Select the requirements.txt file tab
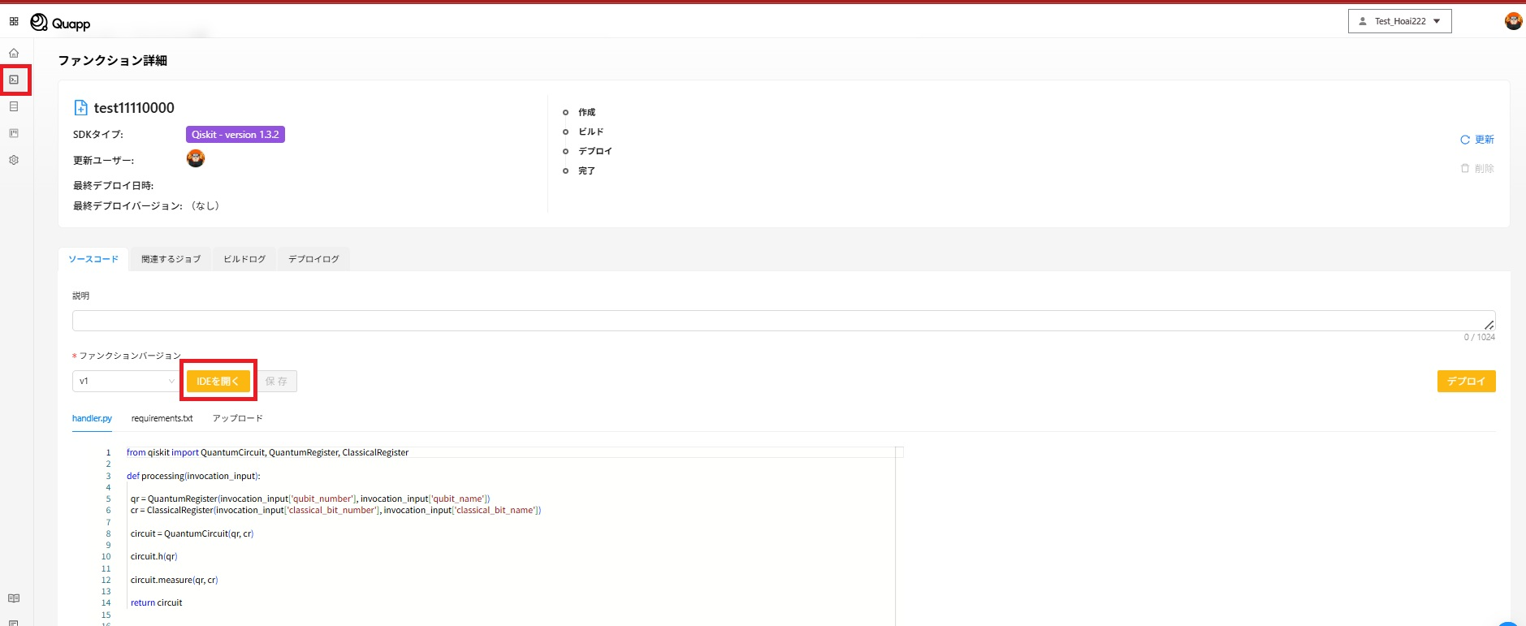This screenshot has width=1526, height=626. pyautogui.click(x=162, y=419)
